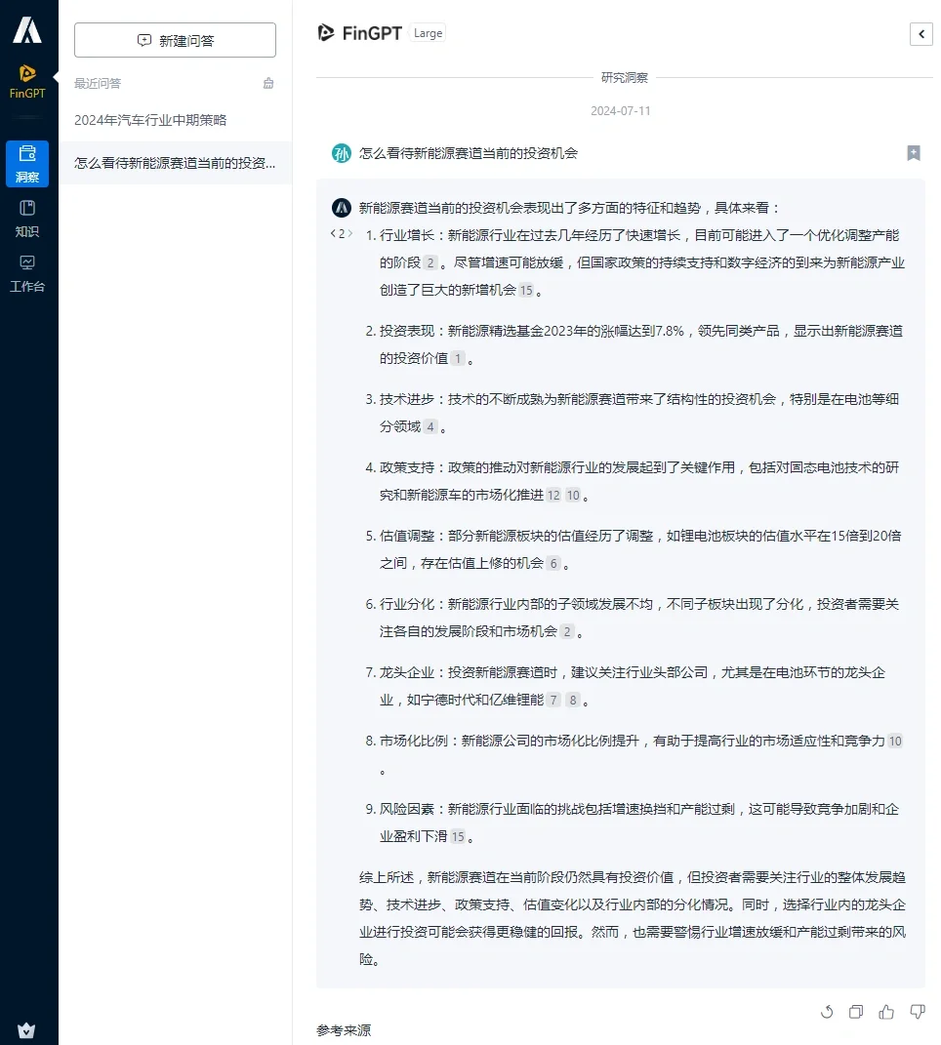941x1045 pixels.
Task: Collapse the panel with the top-right chevron
Action: coord(921,34)
